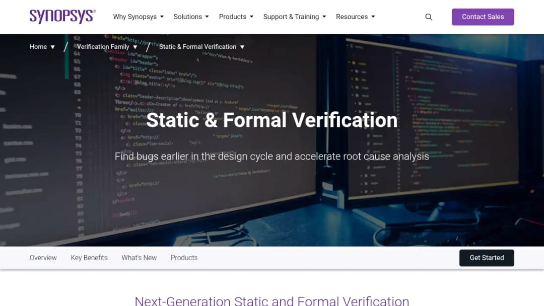Image resolution: width=544 pixels, height=306 pixels.
Task: Switch to Key Benefits section
Action: pyautogui.click(x=89, y=258)
